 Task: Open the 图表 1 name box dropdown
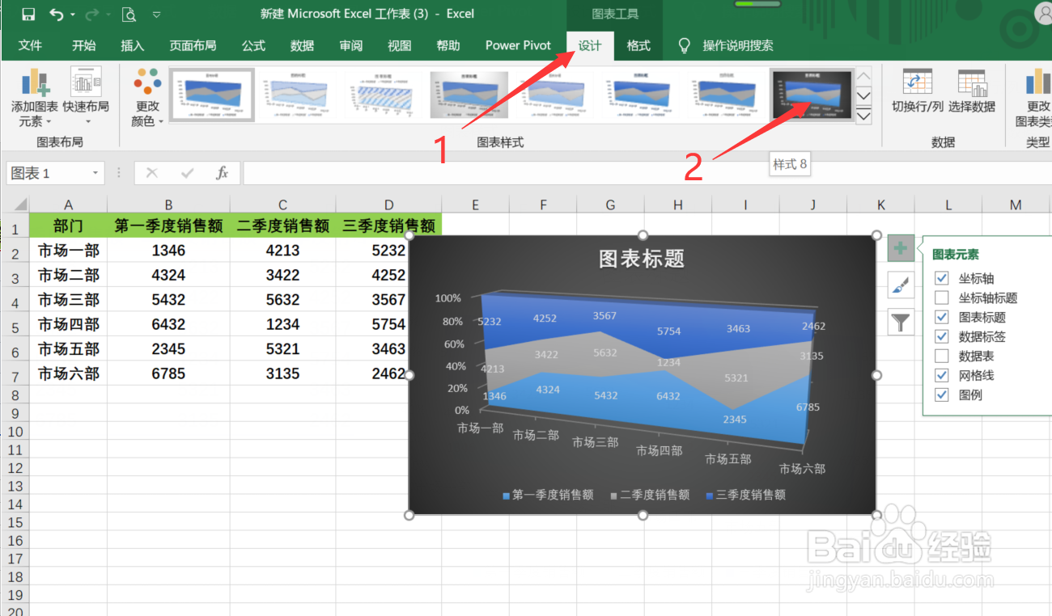pyautogui.click(x=95, y=172)
